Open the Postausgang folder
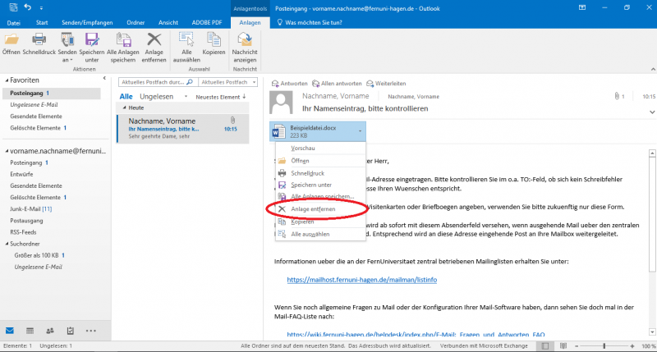 (x=26, y=221)
